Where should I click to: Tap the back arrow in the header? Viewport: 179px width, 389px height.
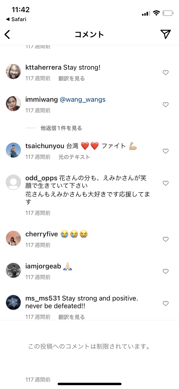[7, 34]
